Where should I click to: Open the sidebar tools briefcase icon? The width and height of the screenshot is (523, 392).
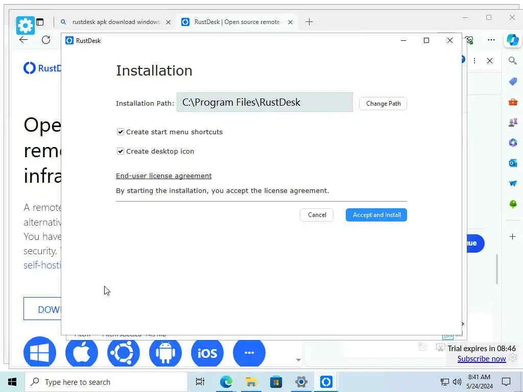pyautogui.click(x=513, y=102)
